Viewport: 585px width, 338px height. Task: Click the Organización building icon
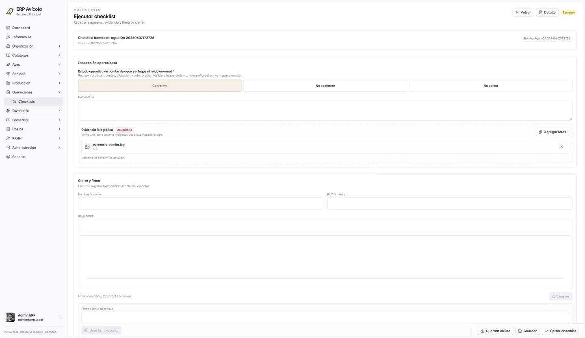tap(8, 46)
